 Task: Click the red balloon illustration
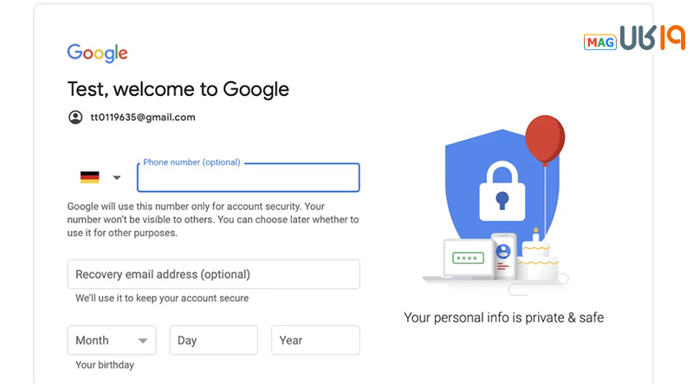click(x=545, y=140)
